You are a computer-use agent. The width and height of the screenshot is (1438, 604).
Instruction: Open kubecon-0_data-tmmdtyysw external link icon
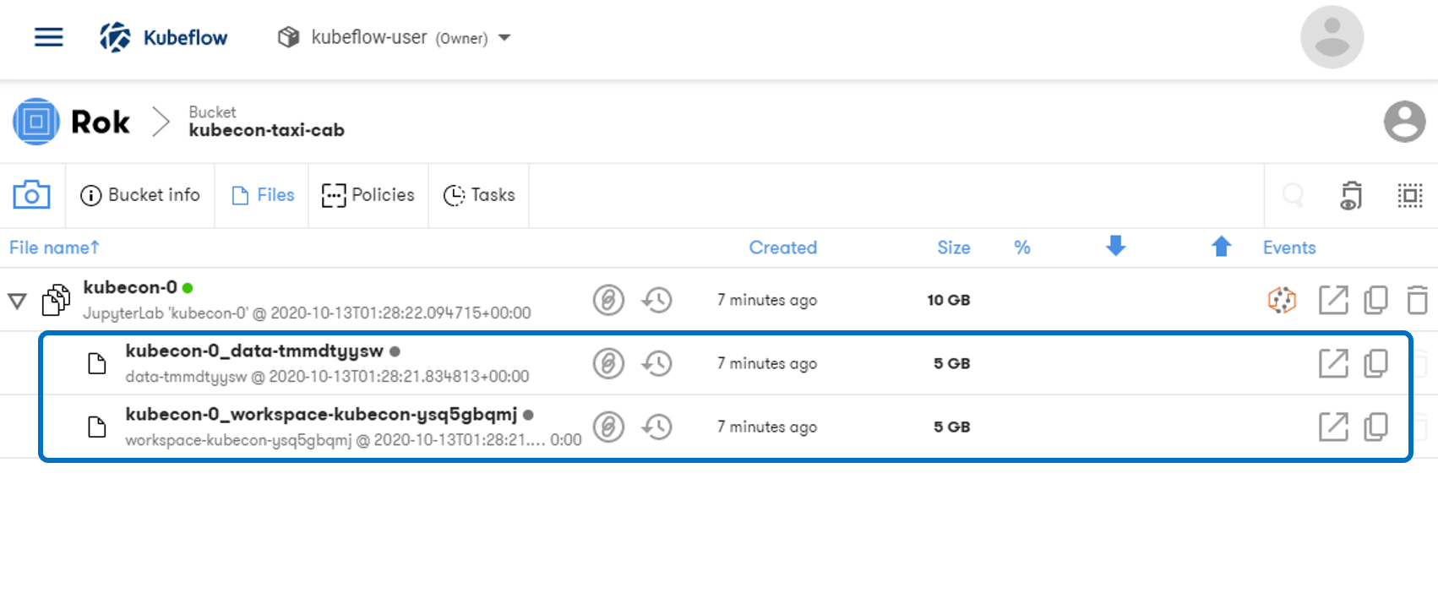1333,363
